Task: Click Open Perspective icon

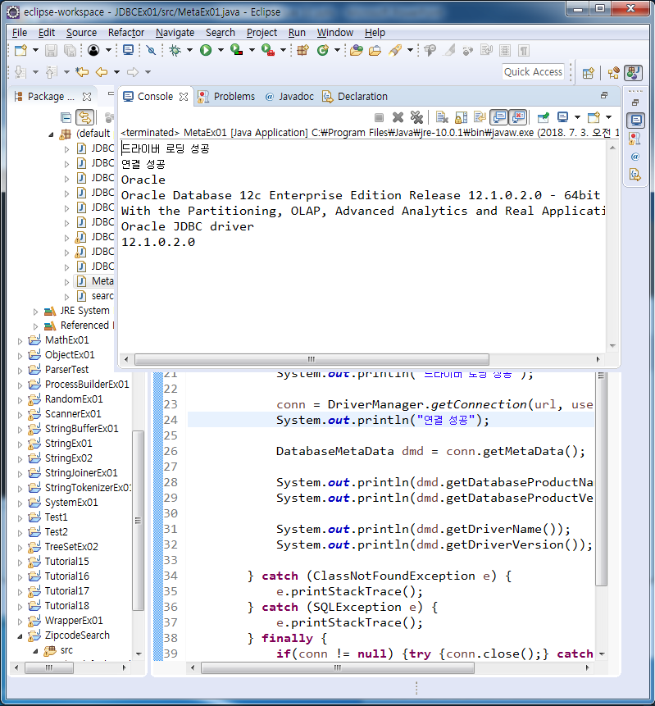Action: pos(589,73)
